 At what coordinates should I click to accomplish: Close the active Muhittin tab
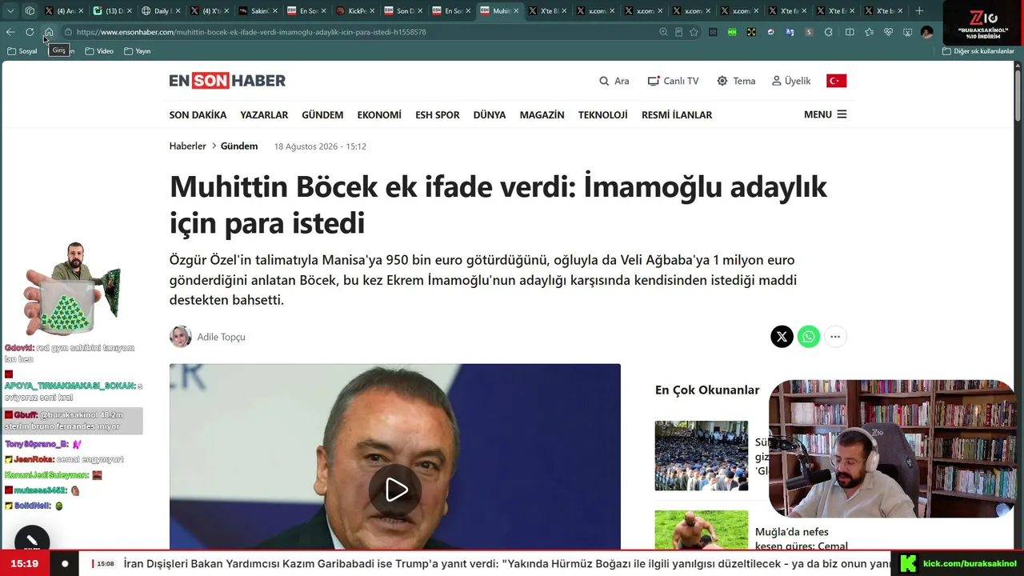(x=516, y=11)
